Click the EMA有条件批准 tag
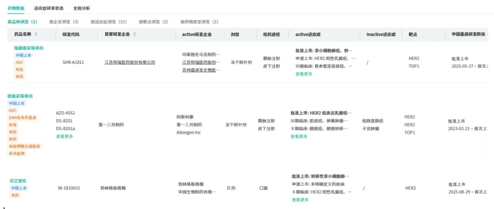494x209 pixels. pos(23,118)
